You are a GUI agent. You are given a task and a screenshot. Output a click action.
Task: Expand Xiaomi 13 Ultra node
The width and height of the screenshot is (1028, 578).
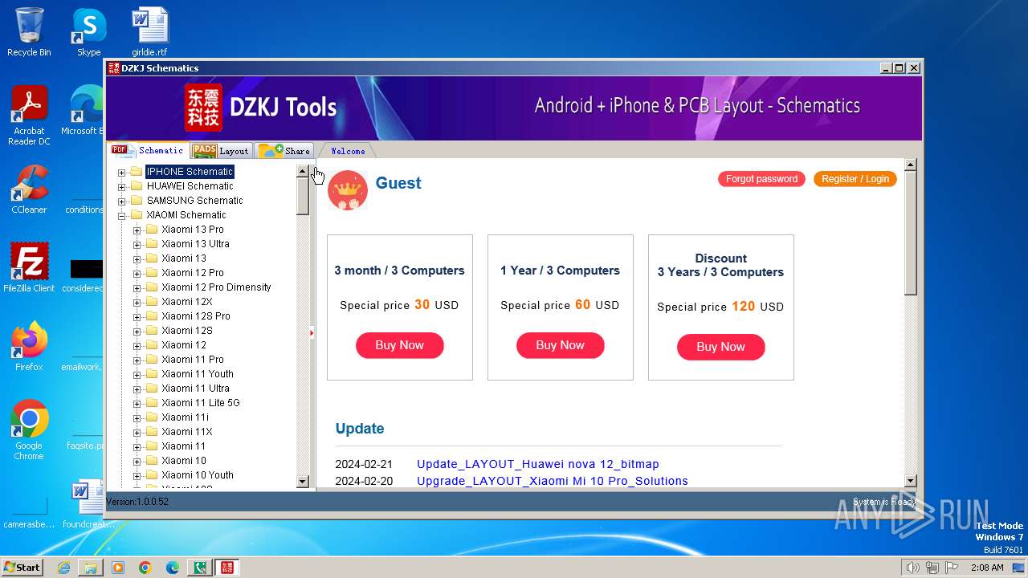[x=137, y=244]
